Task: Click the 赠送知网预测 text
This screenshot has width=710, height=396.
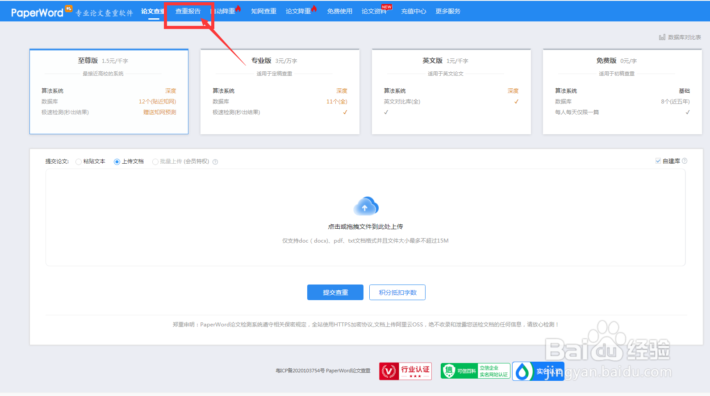Action: pos(159,112)
